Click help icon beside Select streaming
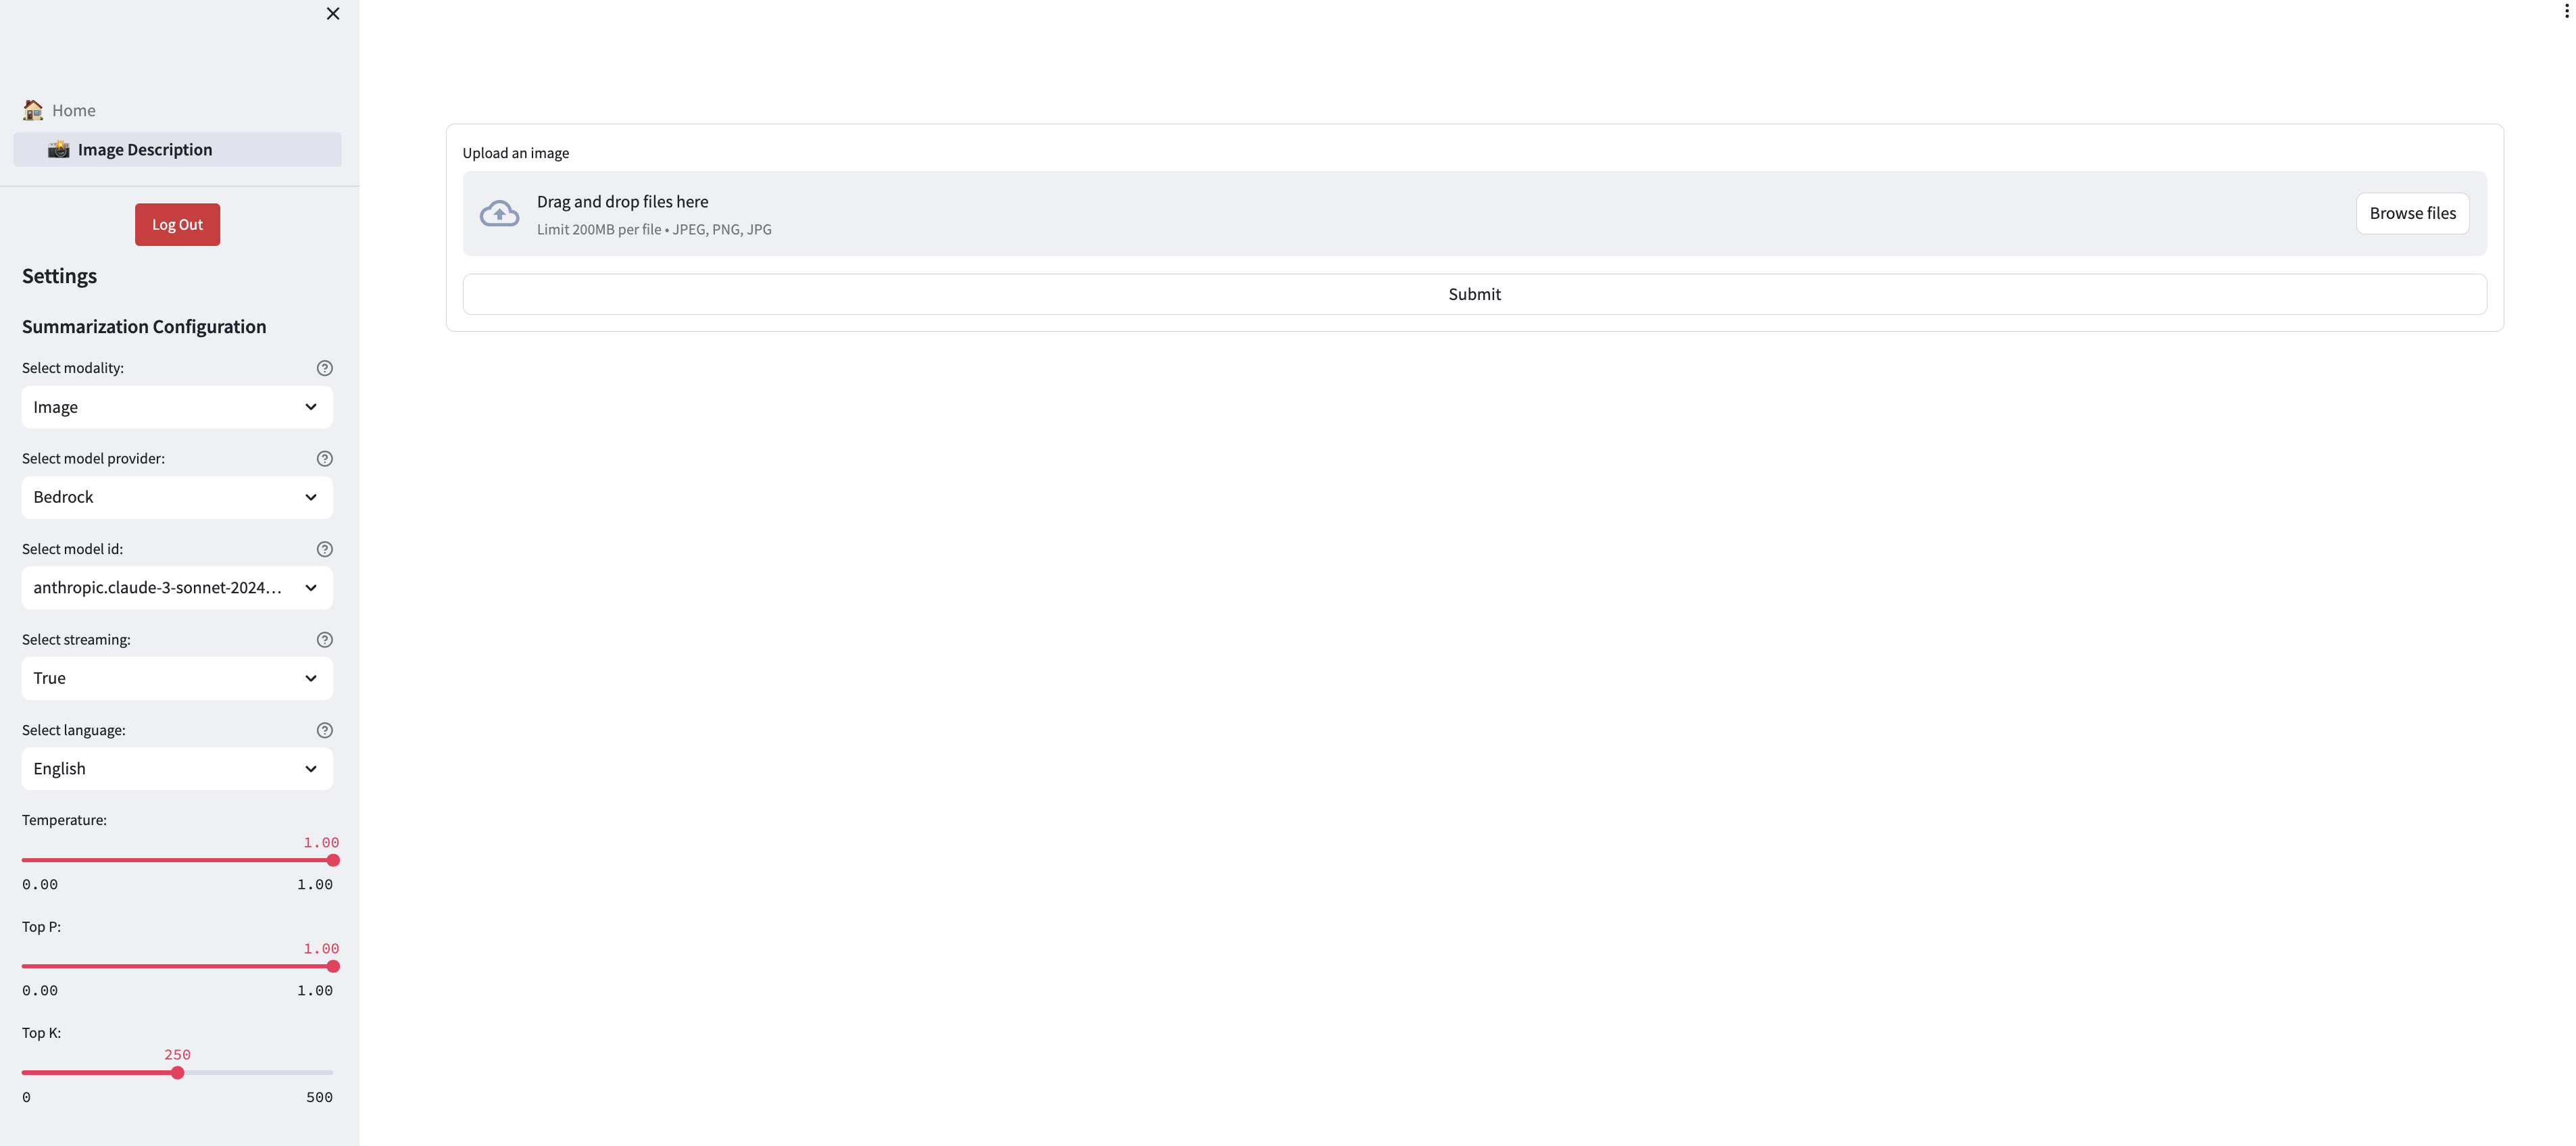 (x=324, y=640)
